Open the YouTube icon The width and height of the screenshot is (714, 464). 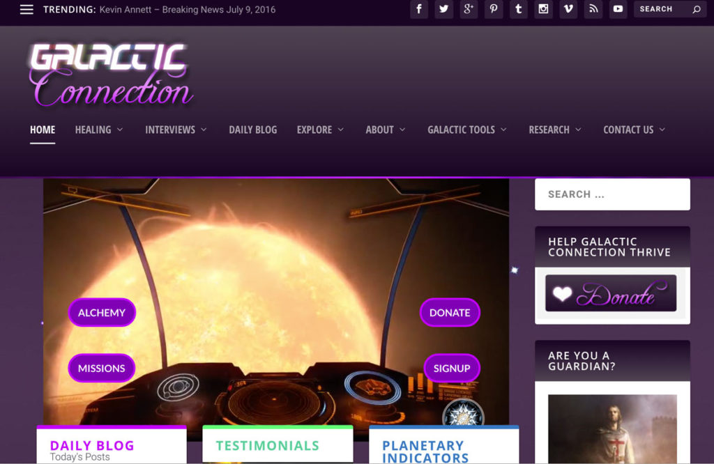[x=618, y=9]
